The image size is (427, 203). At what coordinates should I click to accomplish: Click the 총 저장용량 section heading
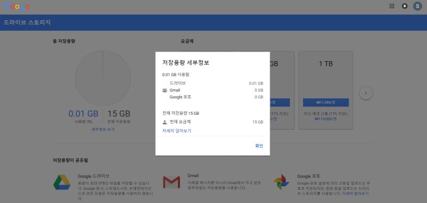pos(64,41)
